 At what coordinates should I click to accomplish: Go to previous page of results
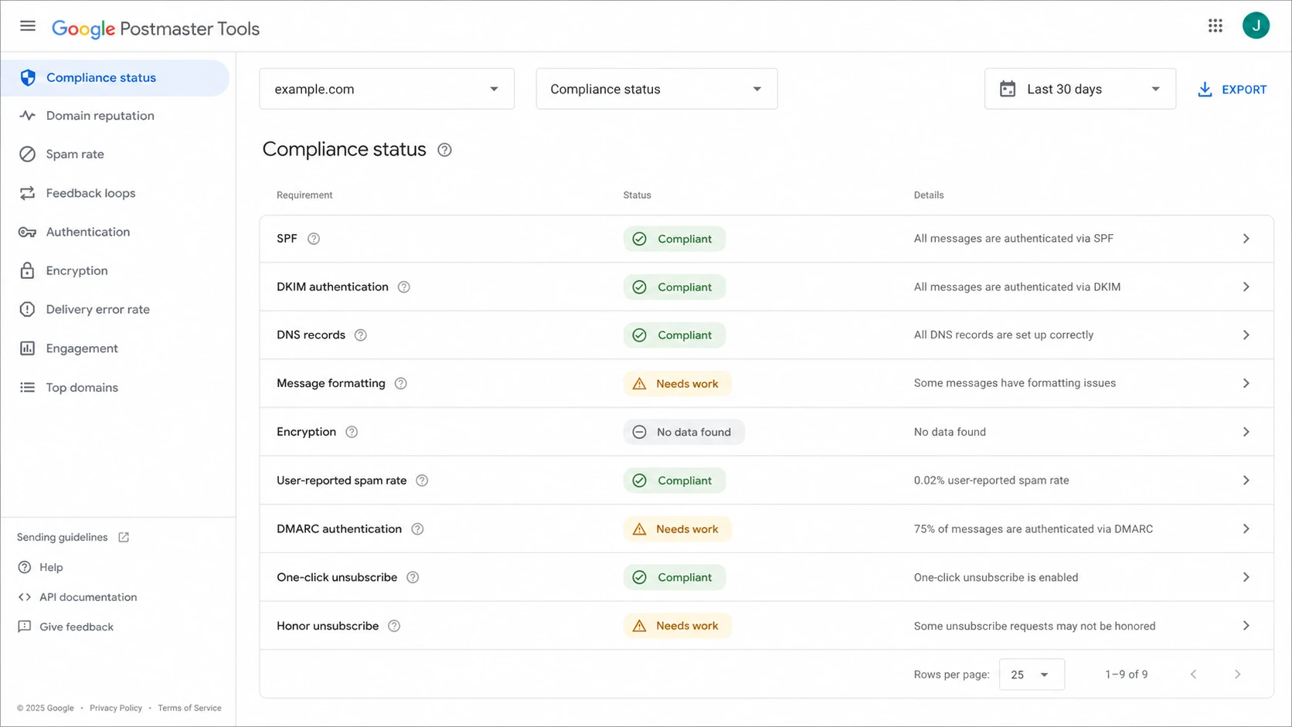click(x=1193, y=674)
